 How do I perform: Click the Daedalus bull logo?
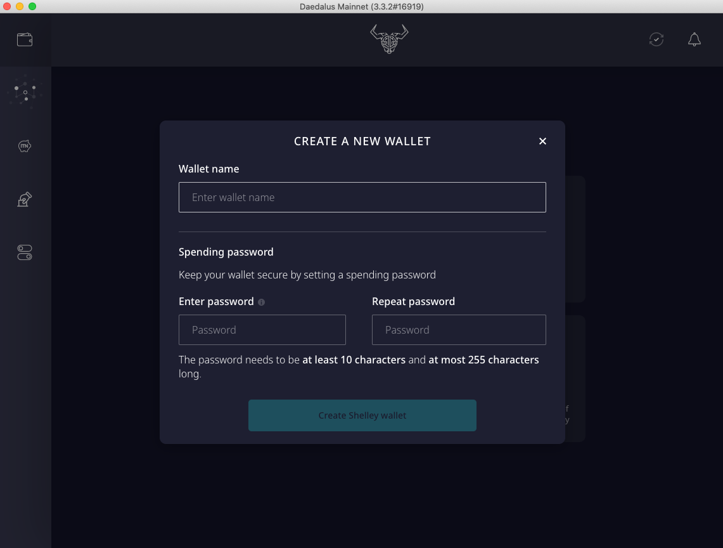click(x=389, y=39)
